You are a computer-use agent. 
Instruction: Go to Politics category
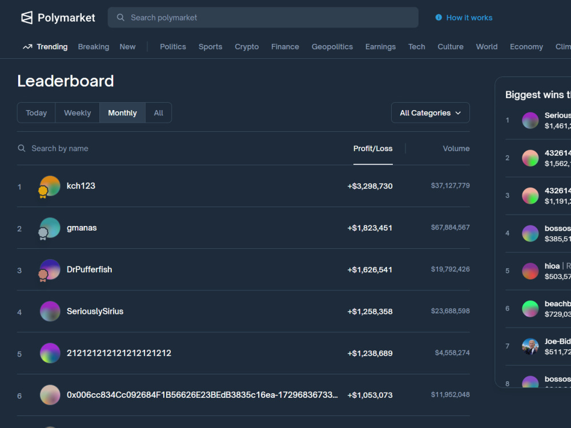[x=173, y=47]
